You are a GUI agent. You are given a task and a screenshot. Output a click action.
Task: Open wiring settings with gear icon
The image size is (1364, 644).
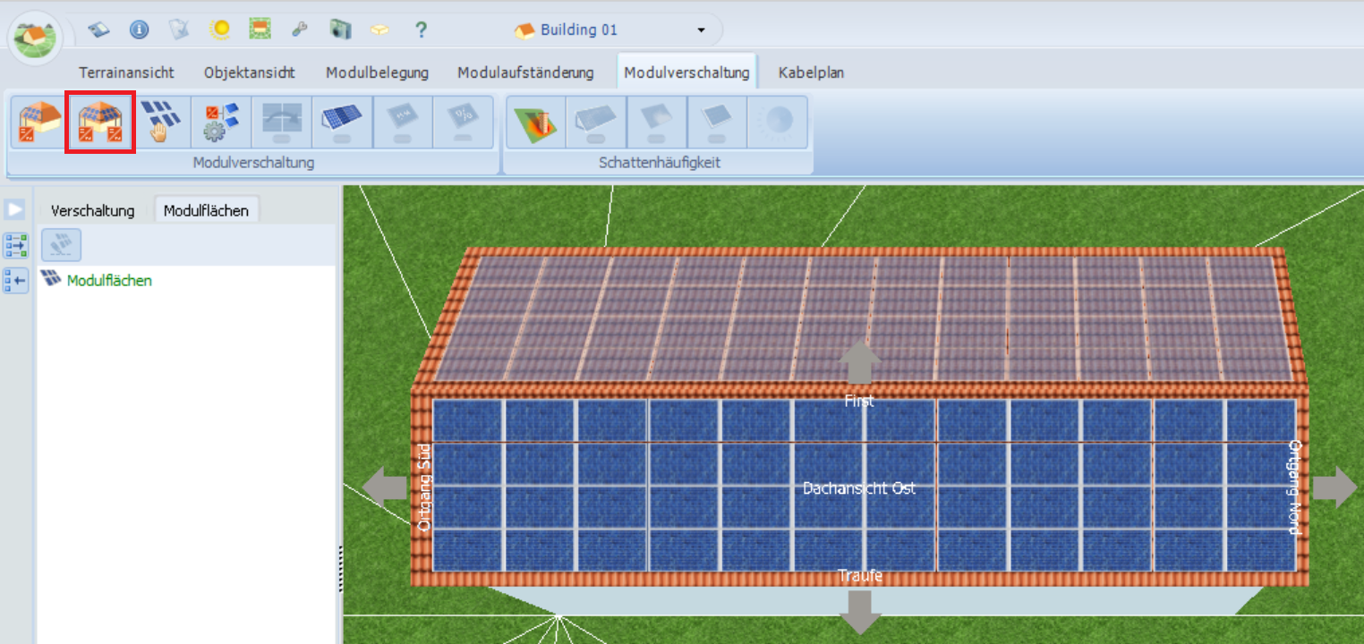pyautogui.click(x=221, y=123)
